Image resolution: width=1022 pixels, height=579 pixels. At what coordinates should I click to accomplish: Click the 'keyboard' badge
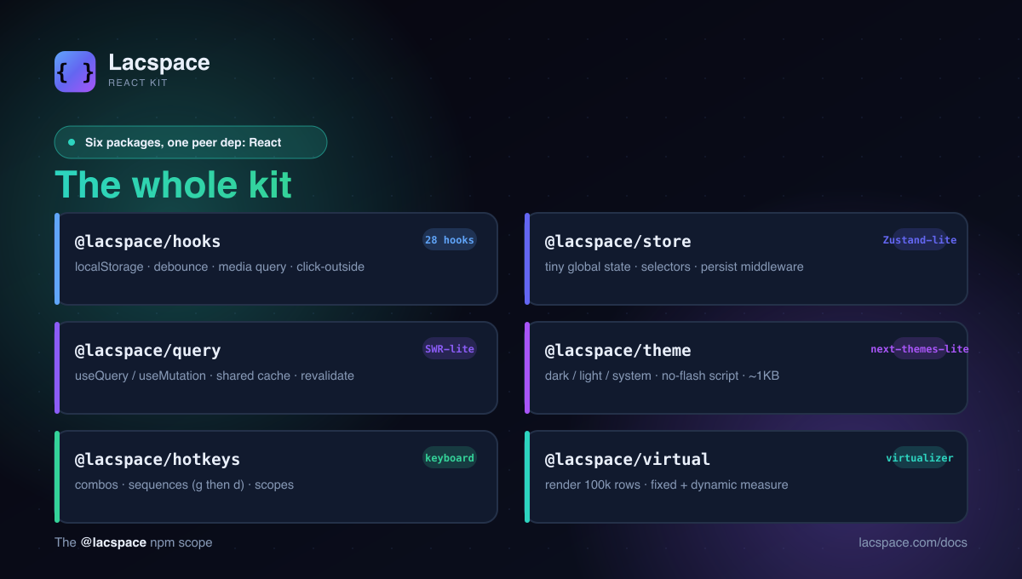450,458
